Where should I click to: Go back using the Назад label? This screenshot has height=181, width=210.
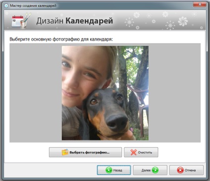[x=117, y=170]
